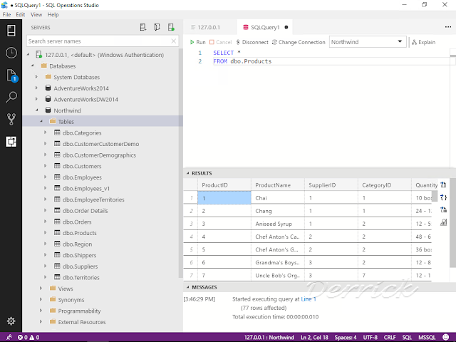Click Save as JSON results icon
Image resolution: width=456 pixels, height=342 pixels.
tap(443, 197)
